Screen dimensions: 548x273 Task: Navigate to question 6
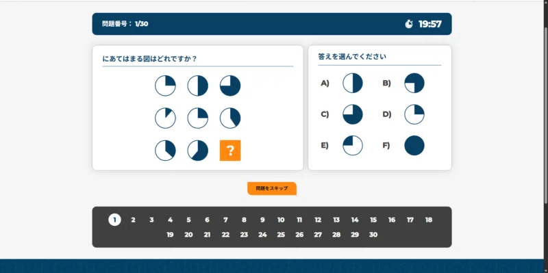point(208,220)
